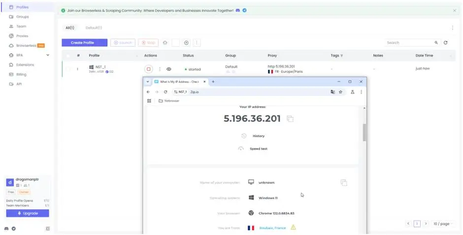Image resolution: width=463 pixels, height=235 pixels.
Task: Click the circled upload arrow toolbar icon
Action: pyautogui.click(x=186, y=43)
